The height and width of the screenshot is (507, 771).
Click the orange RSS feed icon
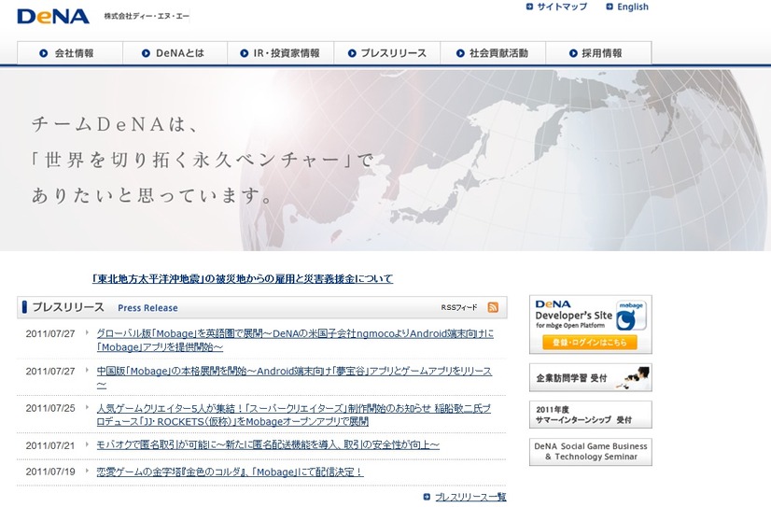click(493, 307)
